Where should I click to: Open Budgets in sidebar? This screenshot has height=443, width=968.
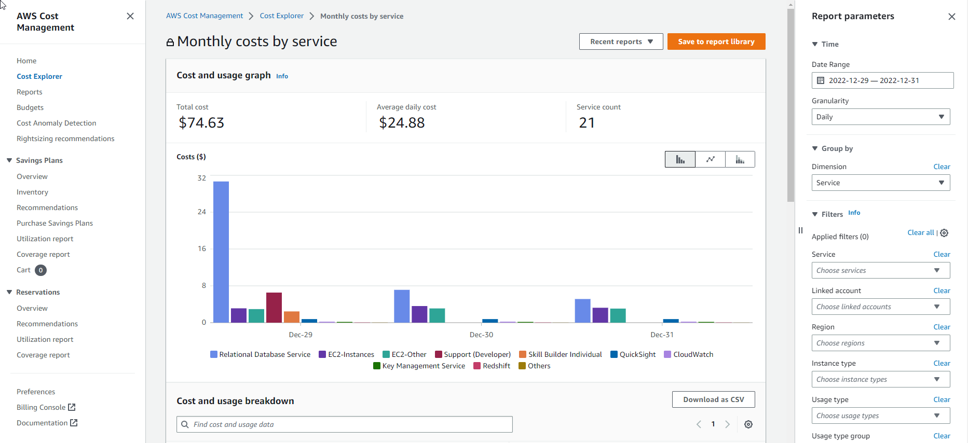tap(30, 107)
